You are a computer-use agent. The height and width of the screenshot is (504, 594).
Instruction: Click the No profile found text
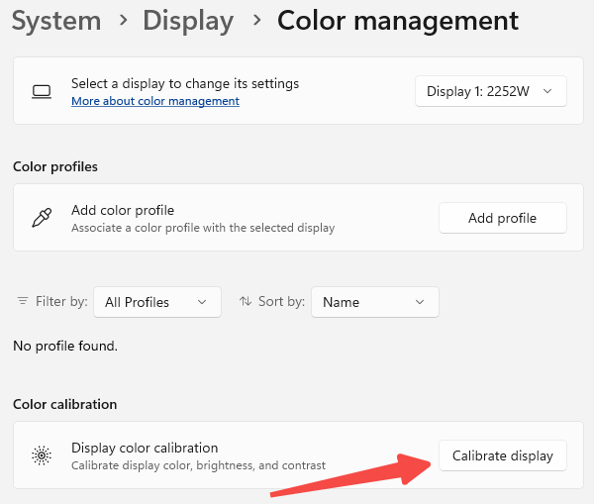tap(65, 346)
